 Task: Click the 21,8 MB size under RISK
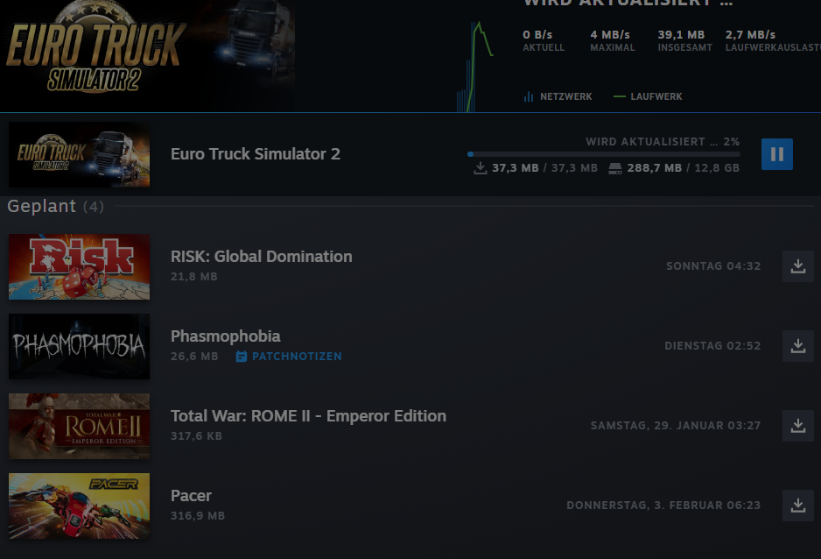[193, 277]
